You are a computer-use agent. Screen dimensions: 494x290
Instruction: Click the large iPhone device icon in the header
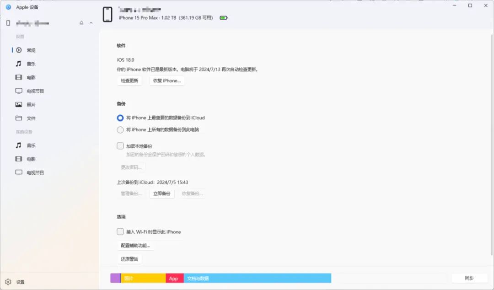[x=107, y=14]
